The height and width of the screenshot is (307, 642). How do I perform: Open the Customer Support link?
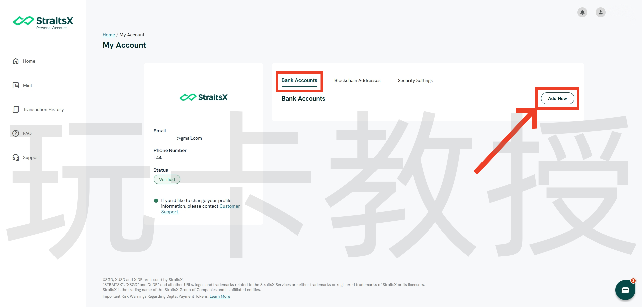[229, 206]
